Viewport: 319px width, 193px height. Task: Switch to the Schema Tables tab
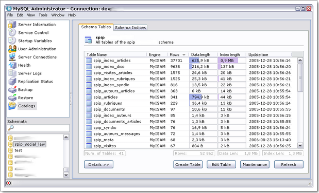(x=96, y=27)
